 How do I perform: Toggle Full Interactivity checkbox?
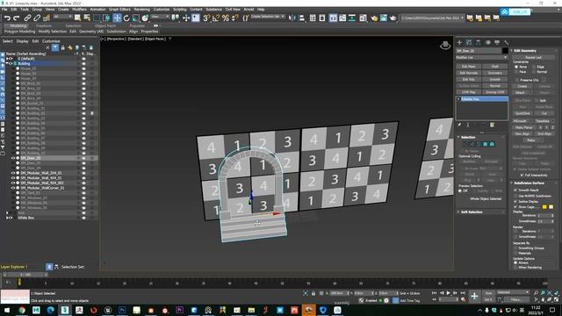[x=522, y=176]
